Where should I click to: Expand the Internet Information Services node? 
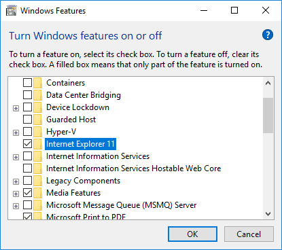(x=16, y=157)
